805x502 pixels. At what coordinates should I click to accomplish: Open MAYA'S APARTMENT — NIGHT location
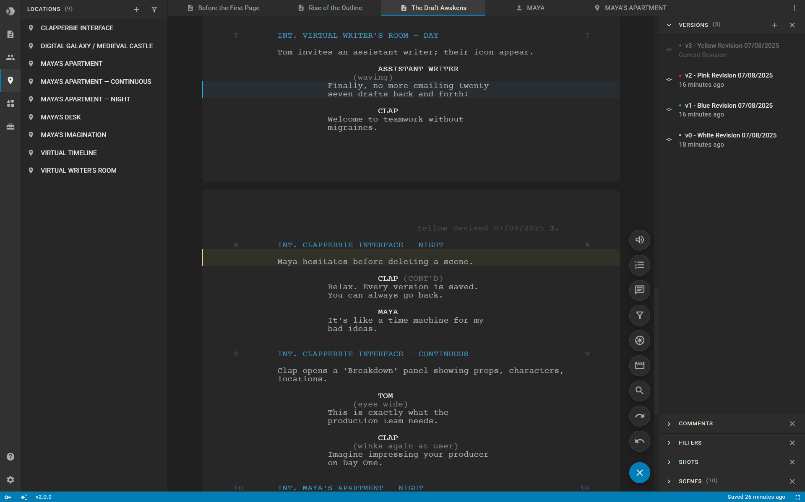pyautogui.click(x=94, y=99)
